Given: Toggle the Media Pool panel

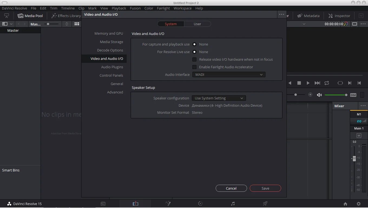Looking at the screenshot, I should tap(30, 16).
